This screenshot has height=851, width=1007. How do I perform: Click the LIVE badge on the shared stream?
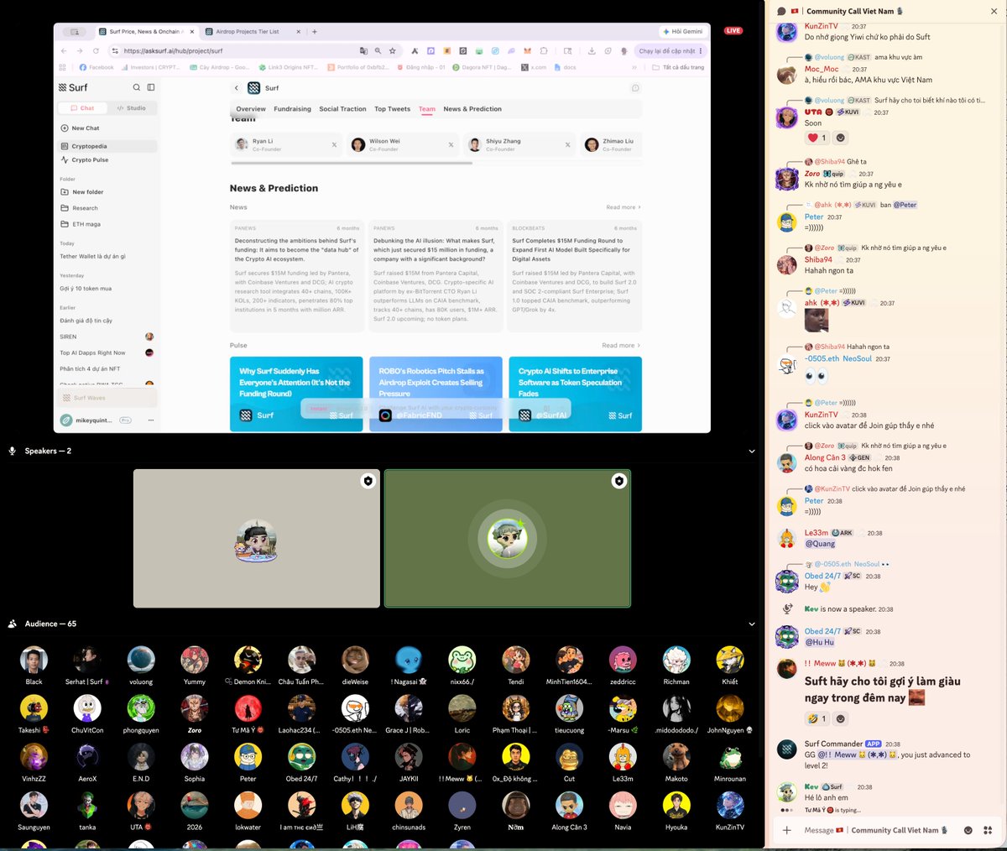click(733, 30)
